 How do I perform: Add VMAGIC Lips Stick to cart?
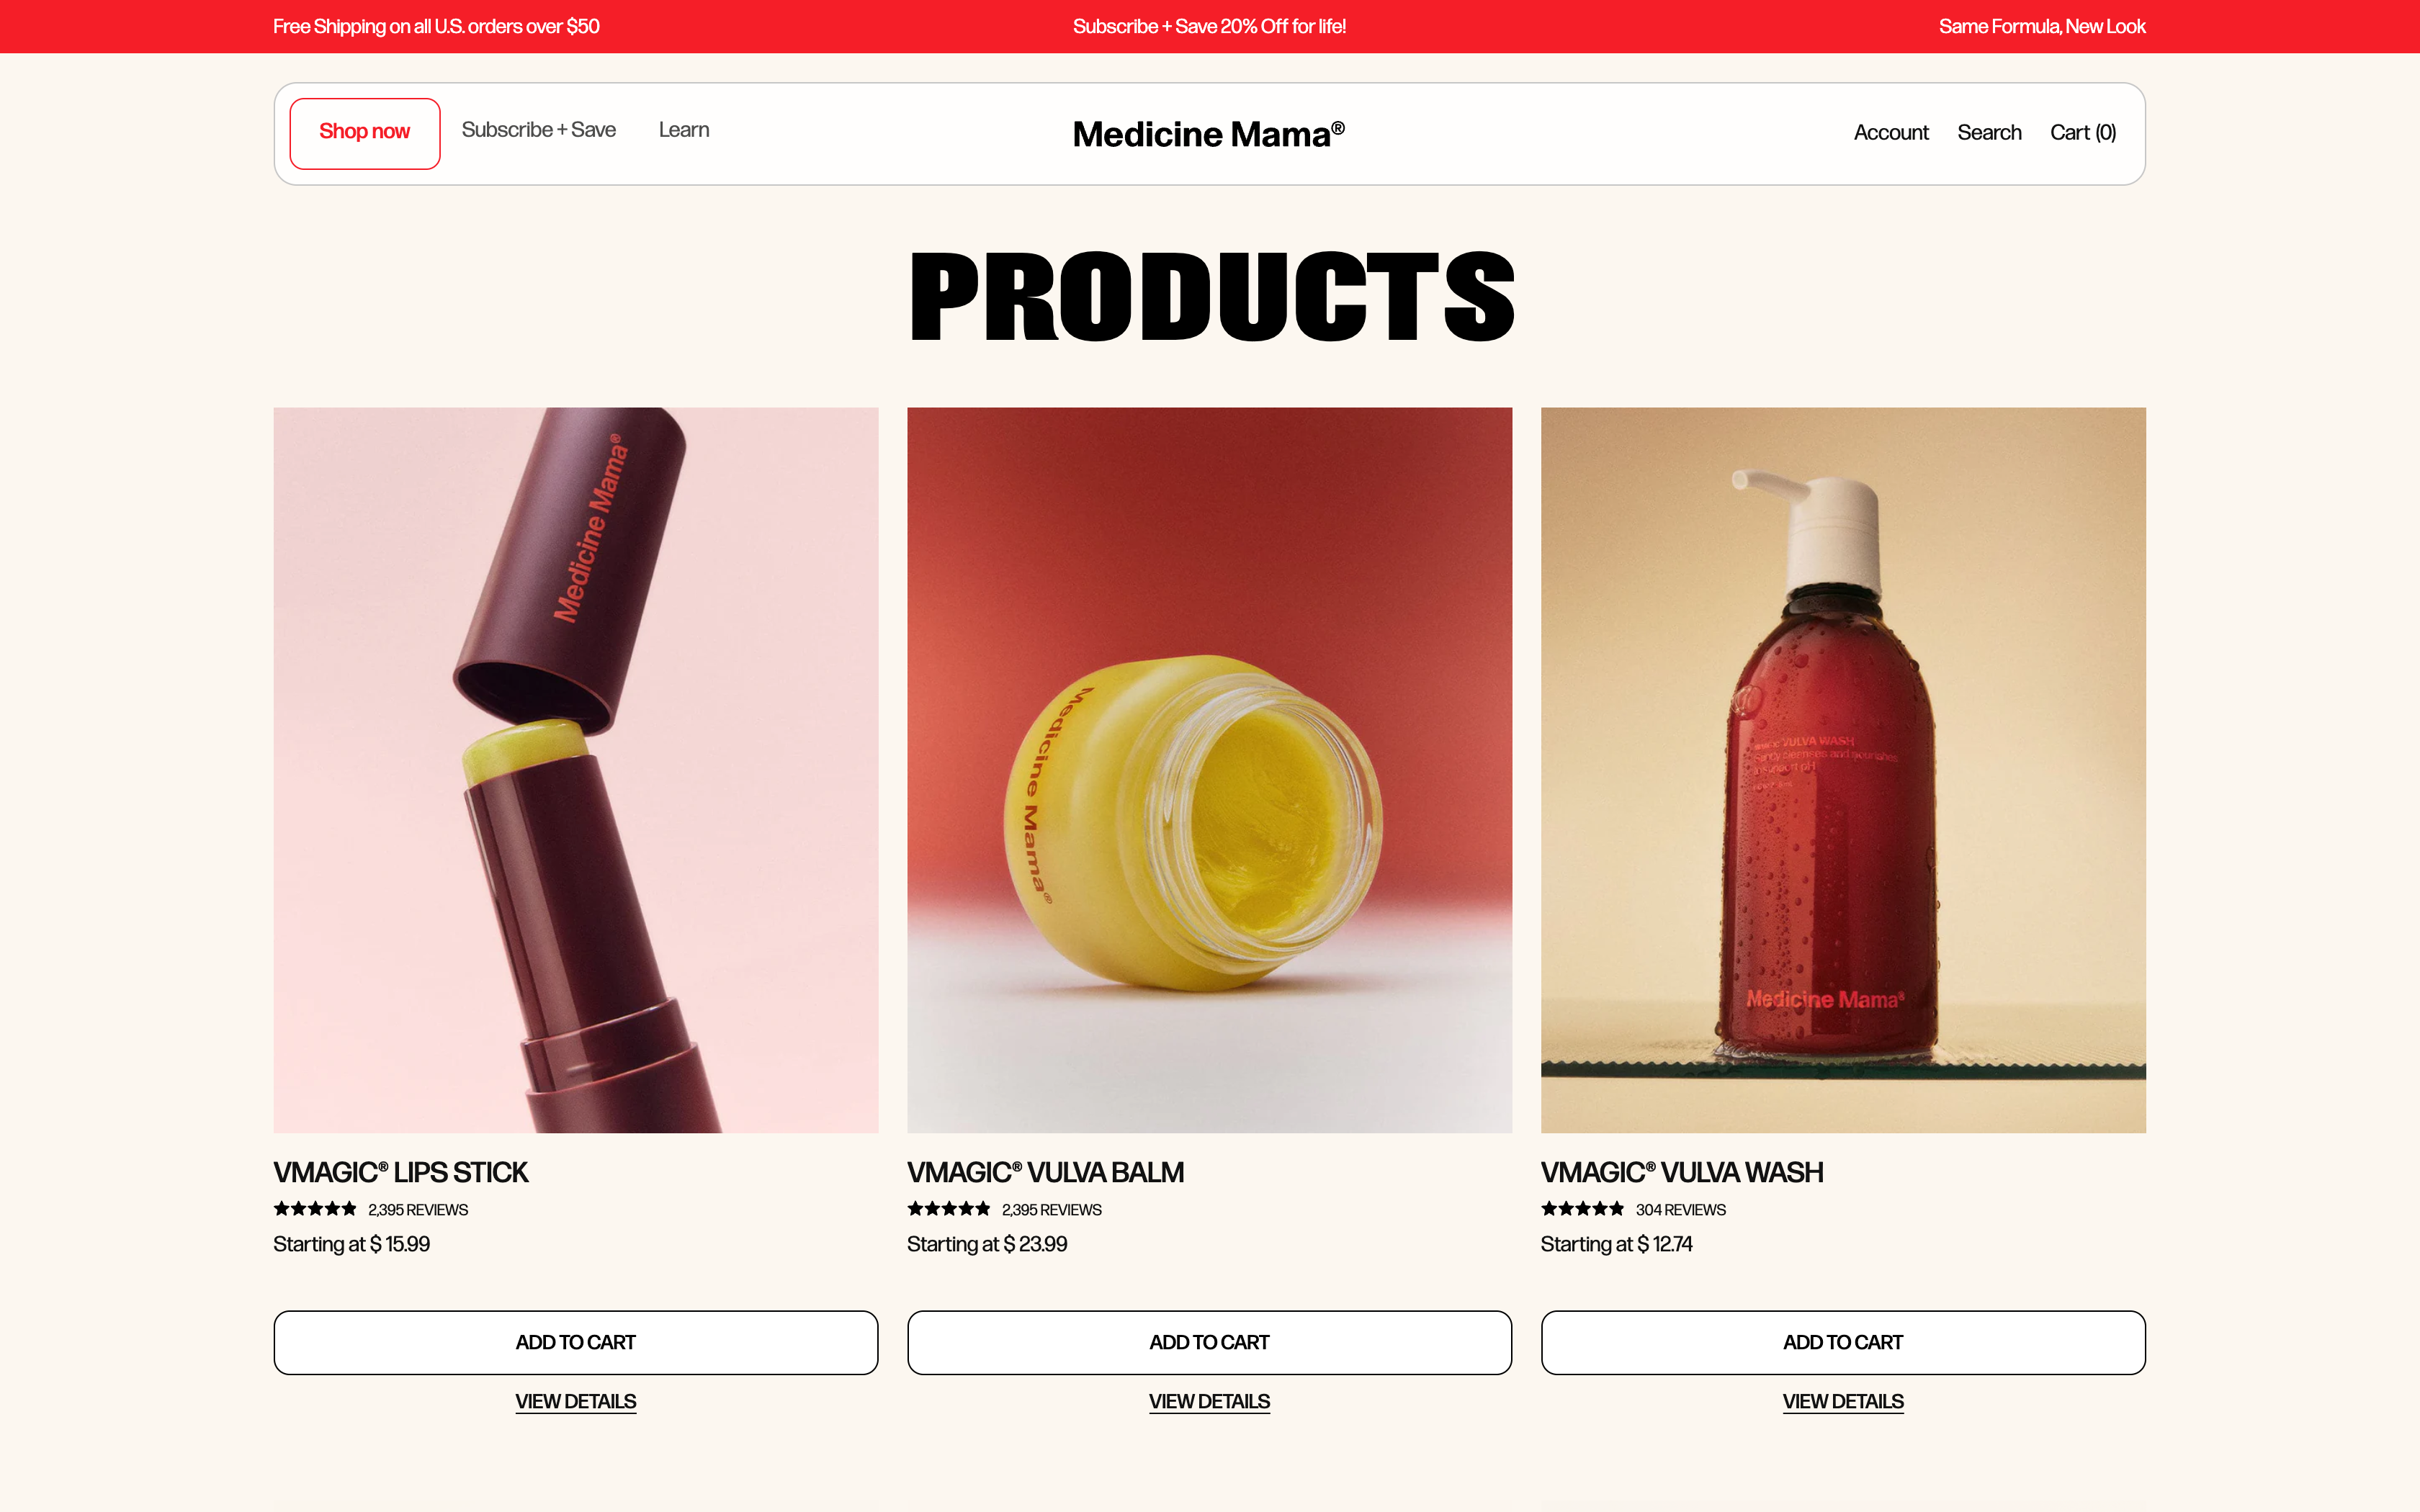(x=576, y=1342)
